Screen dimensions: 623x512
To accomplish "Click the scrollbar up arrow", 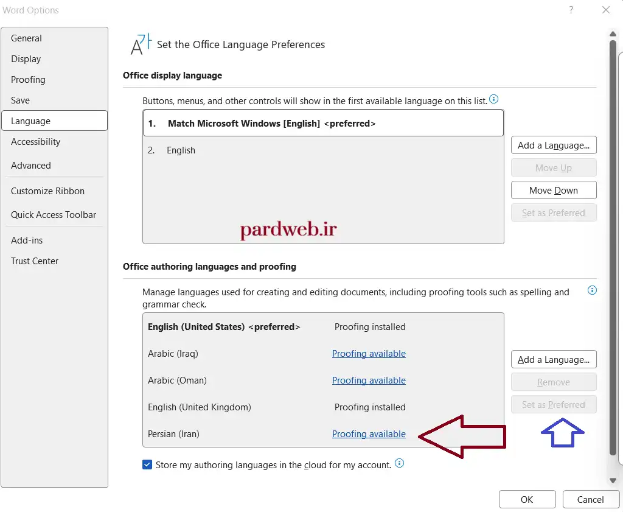I will (613, 34).
